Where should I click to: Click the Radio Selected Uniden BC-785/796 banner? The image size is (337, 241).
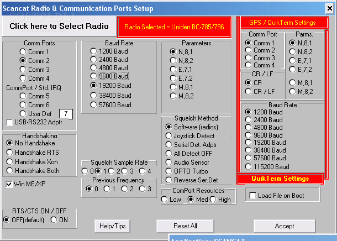click(x=174, y=27)
